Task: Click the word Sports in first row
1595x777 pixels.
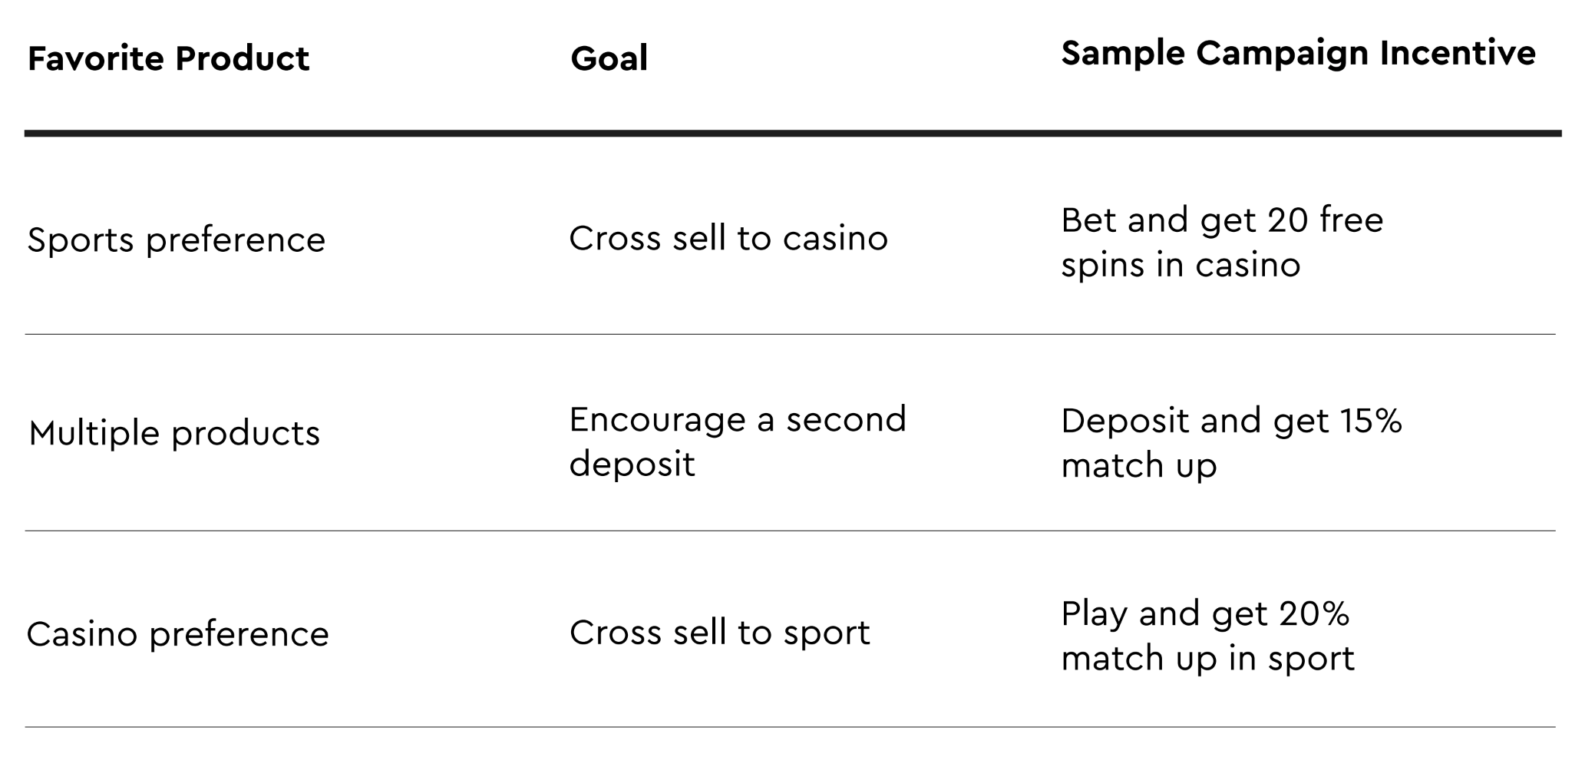Action: (81, 240)
